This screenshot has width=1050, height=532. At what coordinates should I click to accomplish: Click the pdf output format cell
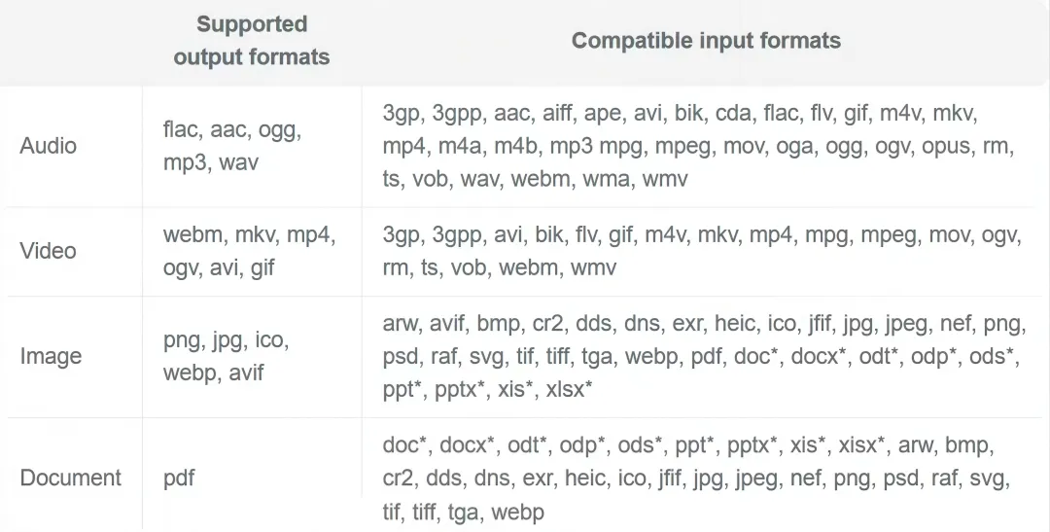[179, 478]
